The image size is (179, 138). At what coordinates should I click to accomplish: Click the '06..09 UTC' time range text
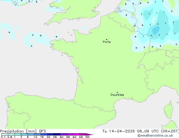(148, 131)
